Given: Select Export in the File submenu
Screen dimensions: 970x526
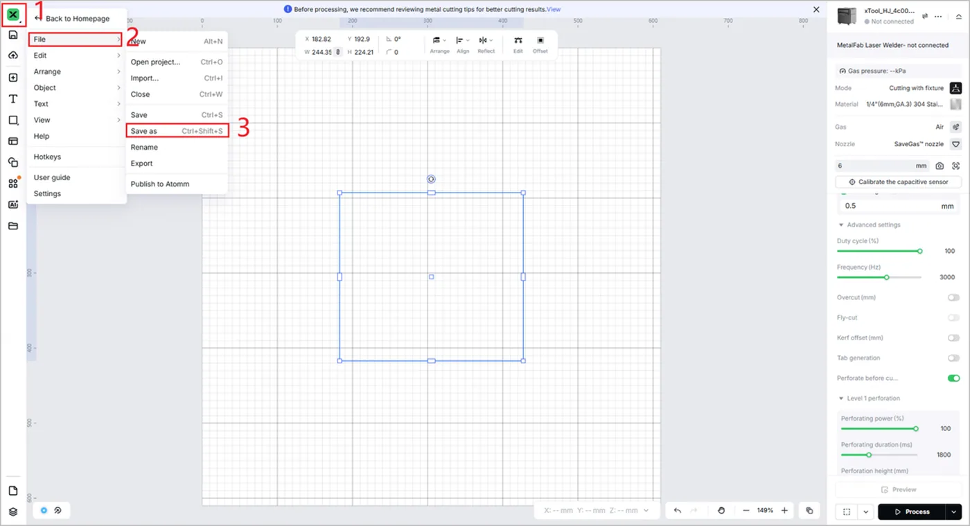Looking at the screenshot, I should (177, 164).
